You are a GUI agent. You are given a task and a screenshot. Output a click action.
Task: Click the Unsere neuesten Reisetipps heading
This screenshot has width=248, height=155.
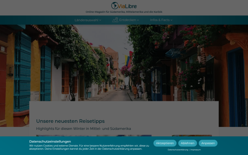point(70,121)
